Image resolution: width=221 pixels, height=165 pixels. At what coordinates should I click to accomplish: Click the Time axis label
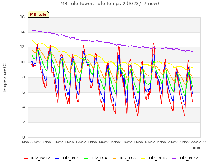tap(195, 147)
